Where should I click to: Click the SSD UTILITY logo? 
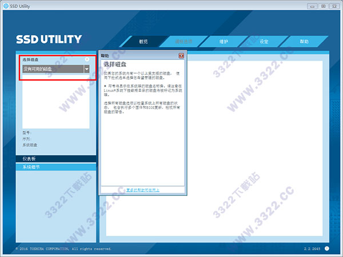pos(49,39)
